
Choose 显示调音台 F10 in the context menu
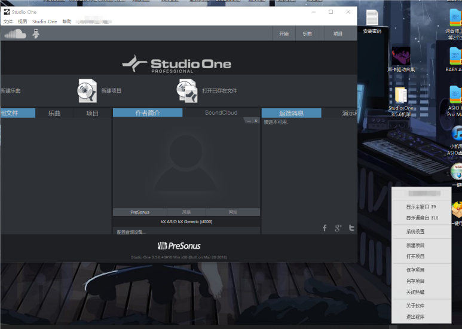421,218
